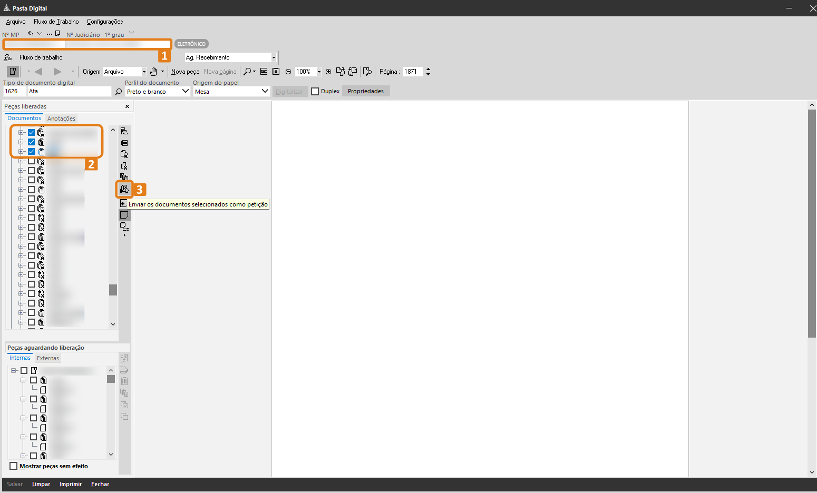Zoom in with the plus circle icon

click(x=328, y=72)
